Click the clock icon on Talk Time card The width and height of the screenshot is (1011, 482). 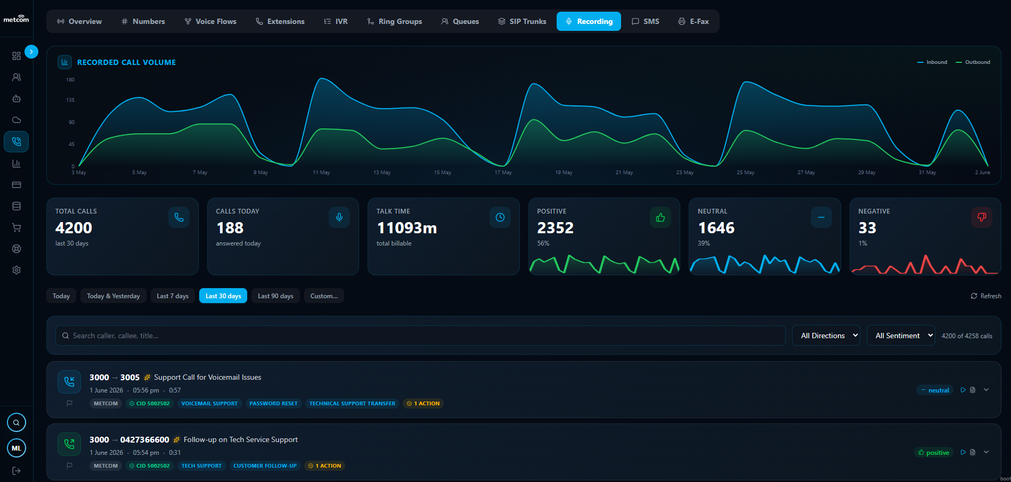pyautogui.click(x=500, y=217)
